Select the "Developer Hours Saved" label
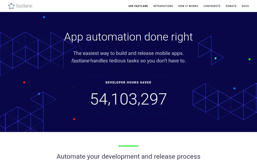Image resolution: width=257 pixels, height=160 pixels. pyautogui.click(x=128, y=82)
